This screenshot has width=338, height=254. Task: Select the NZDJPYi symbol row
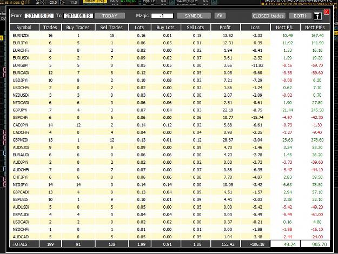[170, 185]
